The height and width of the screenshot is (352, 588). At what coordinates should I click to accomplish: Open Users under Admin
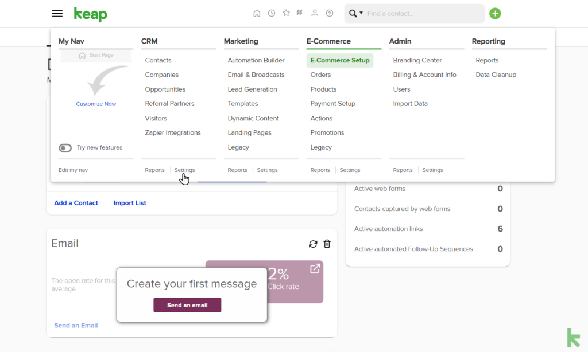pos(401,89)
